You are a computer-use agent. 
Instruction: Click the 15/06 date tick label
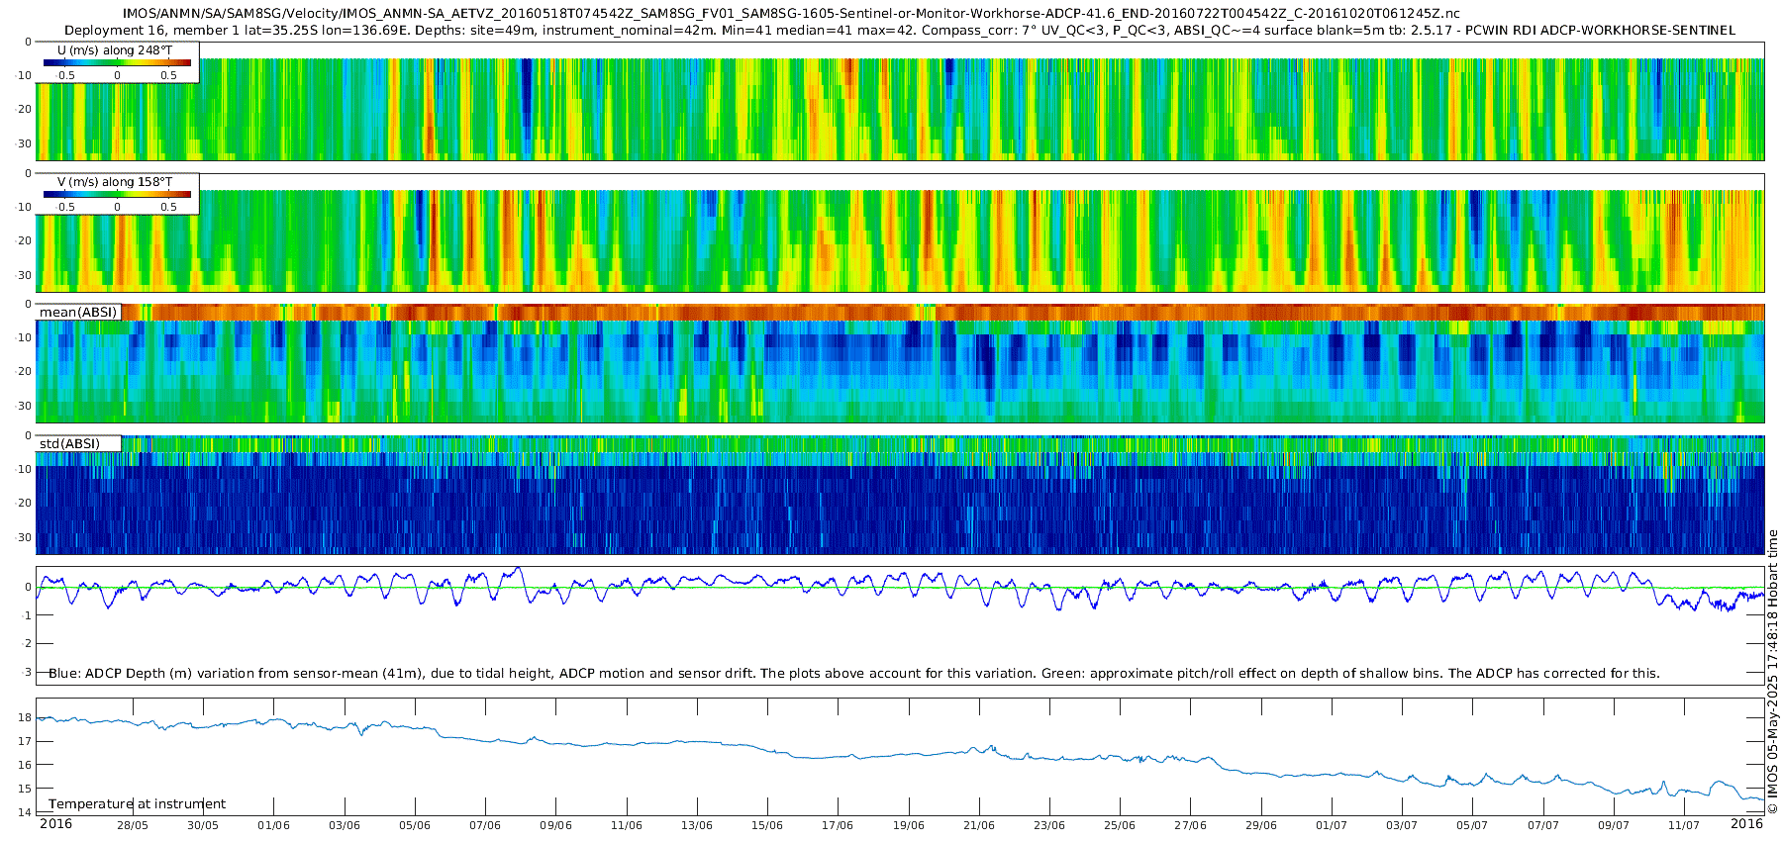767,825
